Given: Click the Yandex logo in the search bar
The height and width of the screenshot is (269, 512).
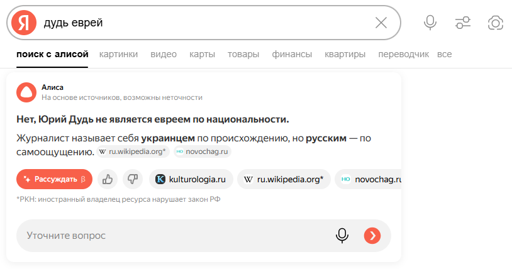Looking at the screenshot, I should click(x=23, y=23).
